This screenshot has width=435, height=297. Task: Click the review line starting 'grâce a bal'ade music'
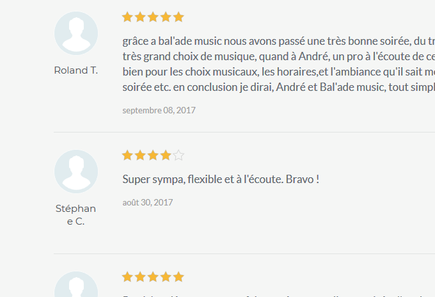pos(278,41)
